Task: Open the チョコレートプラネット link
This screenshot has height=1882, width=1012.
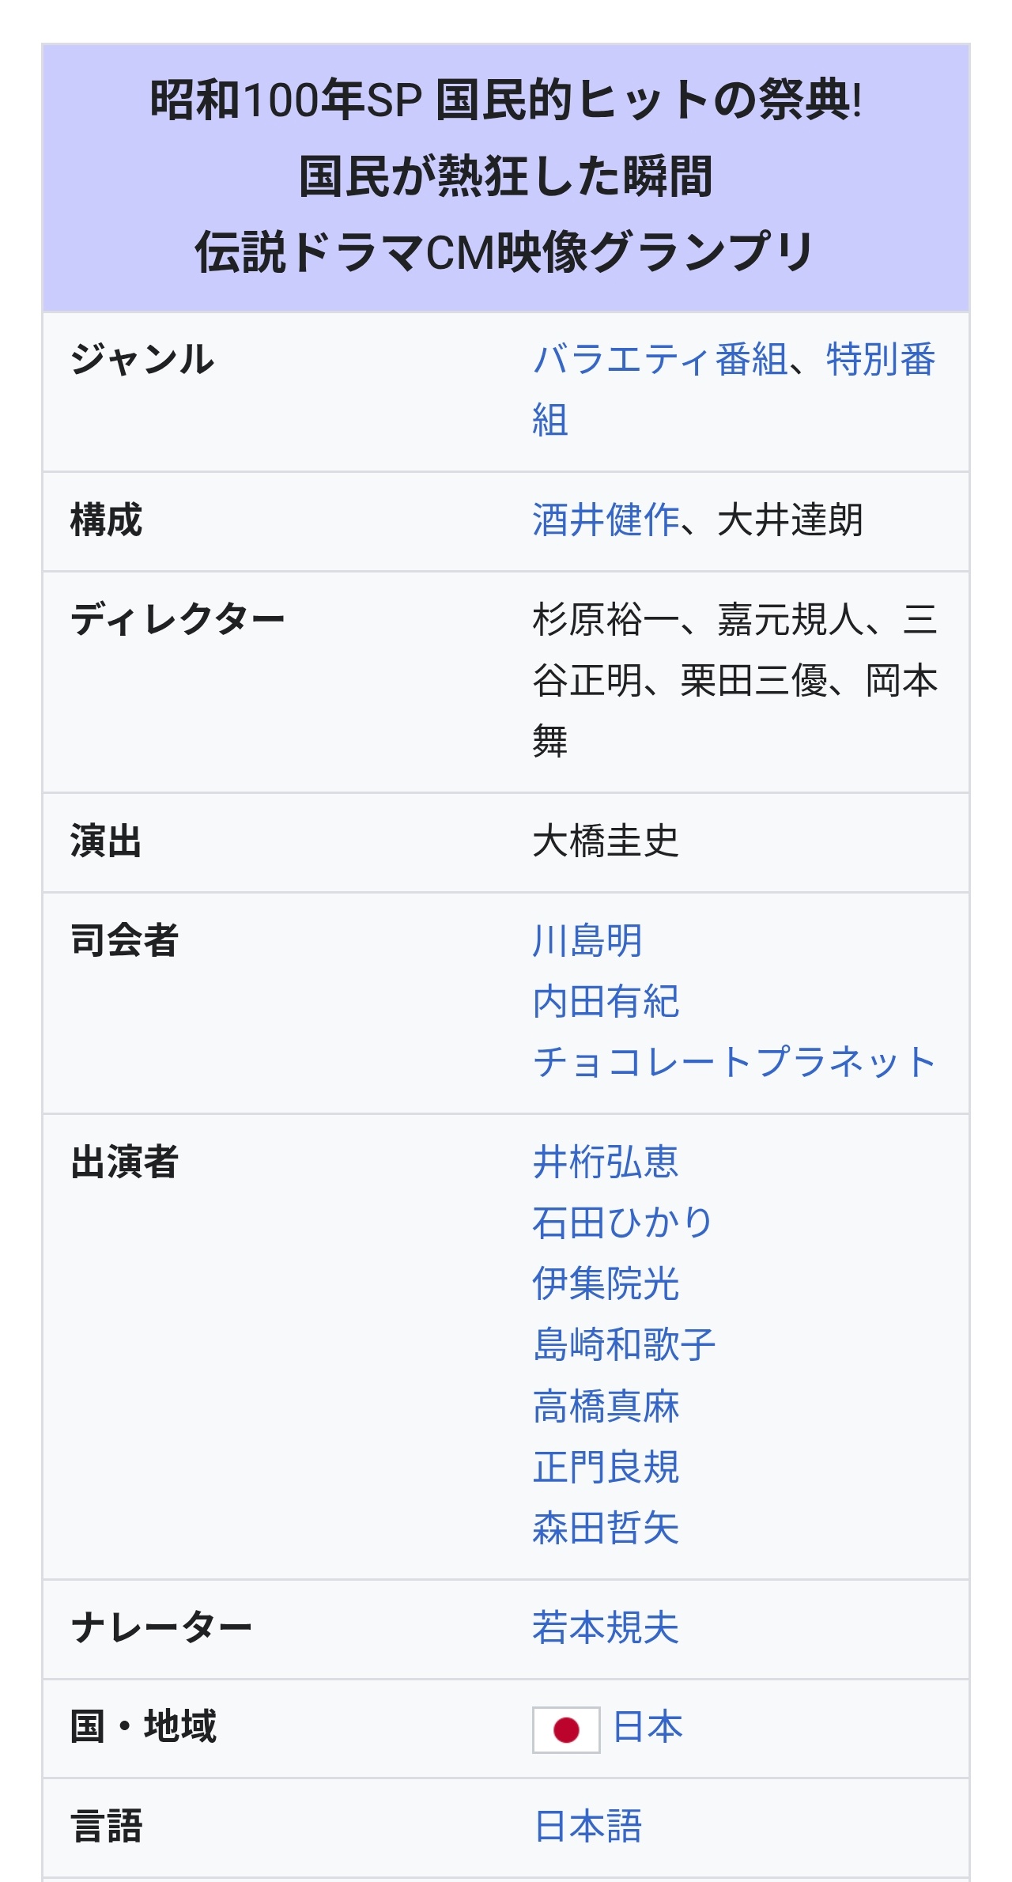Action: coord(734,1062)
